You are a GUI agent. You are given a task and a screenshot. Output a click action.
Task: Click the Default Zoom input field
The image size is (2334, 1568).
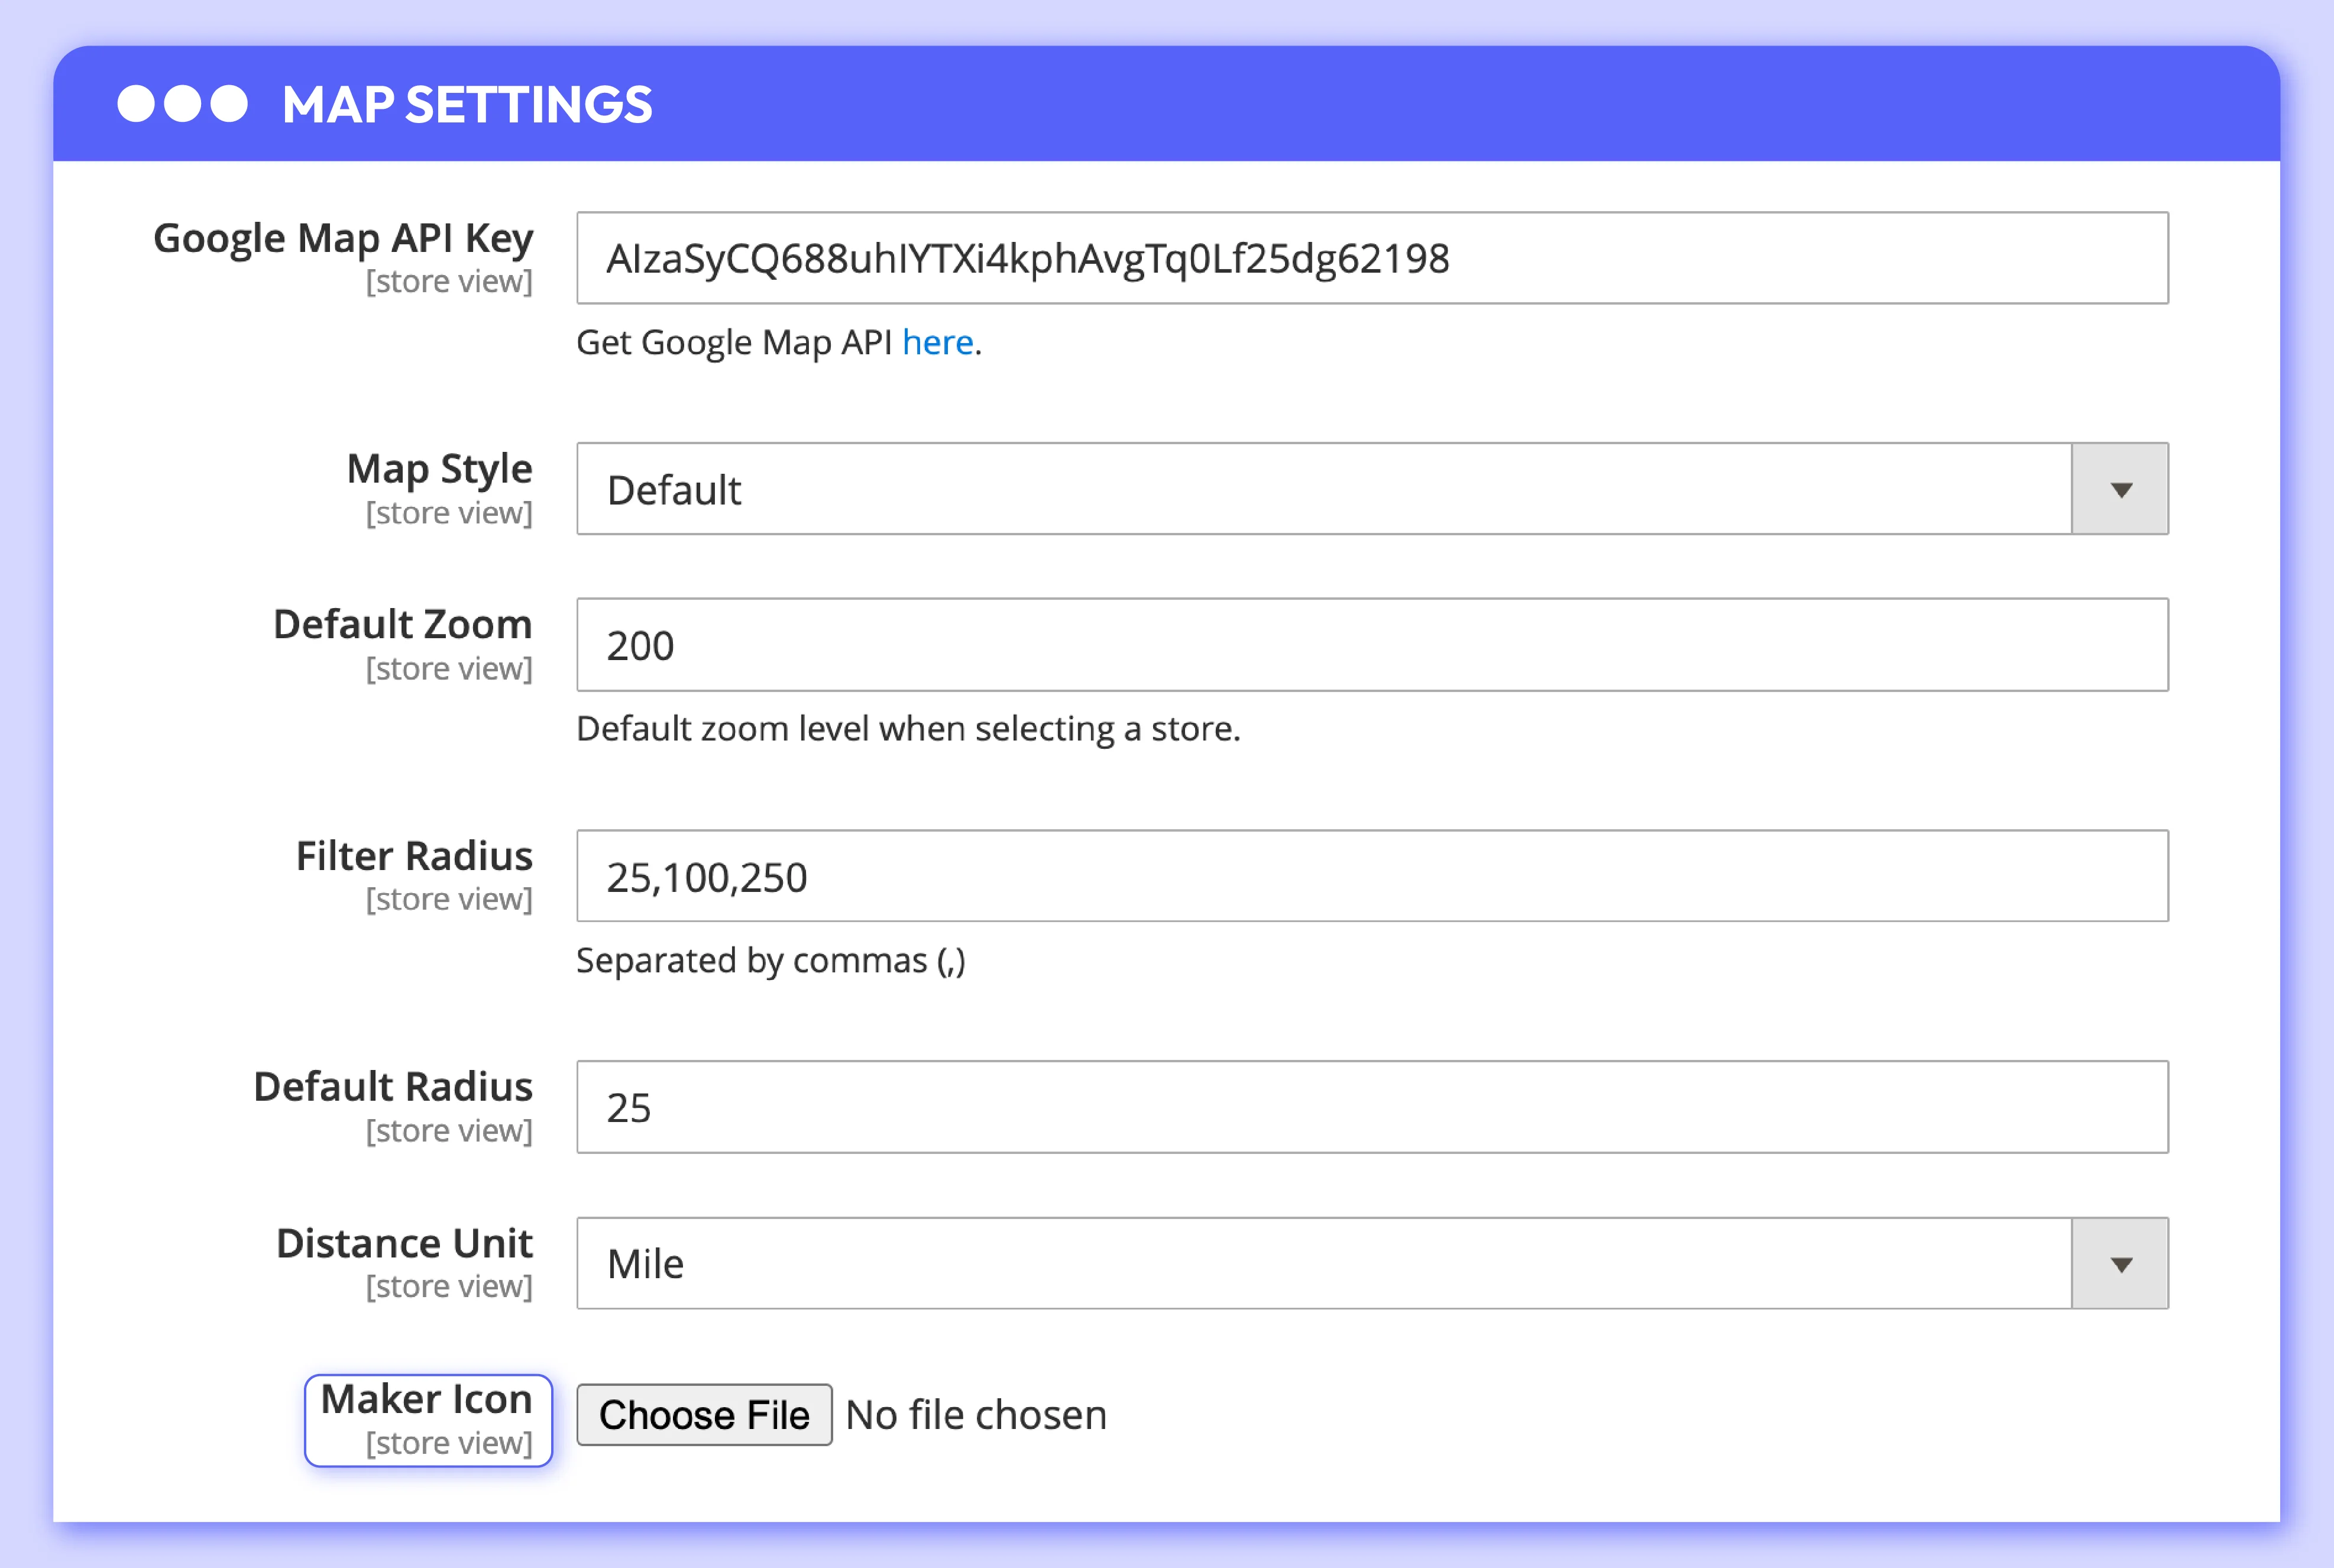[x=1371, y=645]
